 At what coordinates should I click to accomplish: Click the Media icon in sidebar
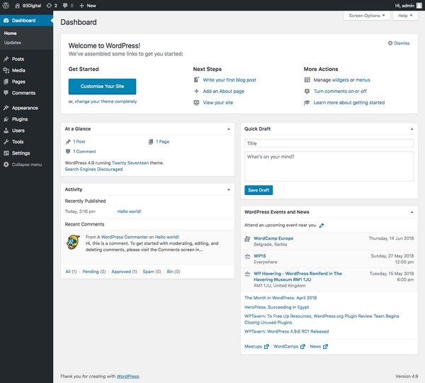click(6, 70)
